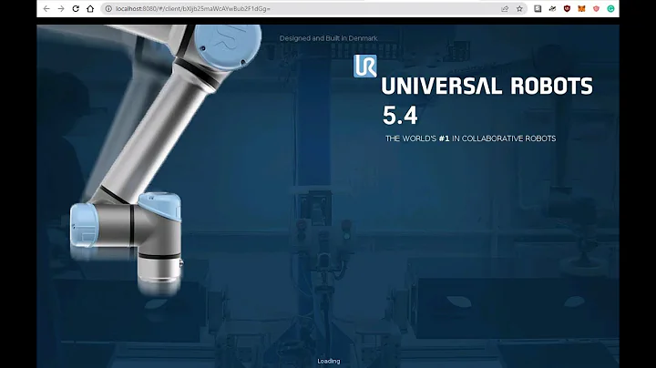
Task: Click the UNIVERSAL ROBOTS heading
Action: click(487, 87)
